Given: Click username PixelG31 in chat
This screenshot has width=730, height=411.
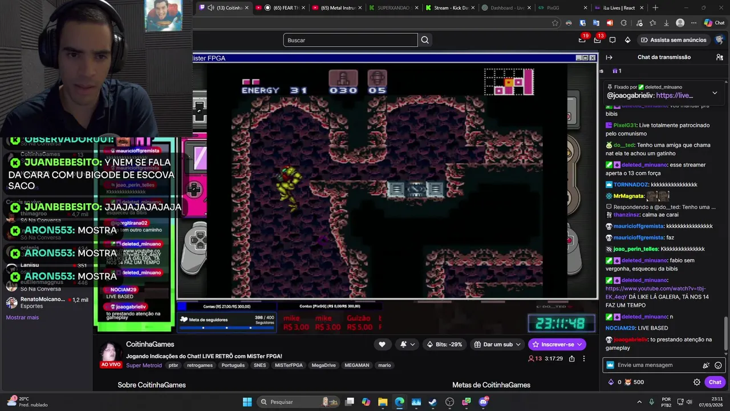Looking at the screenshot, I should pyautogui.click(x=624, y=125).
